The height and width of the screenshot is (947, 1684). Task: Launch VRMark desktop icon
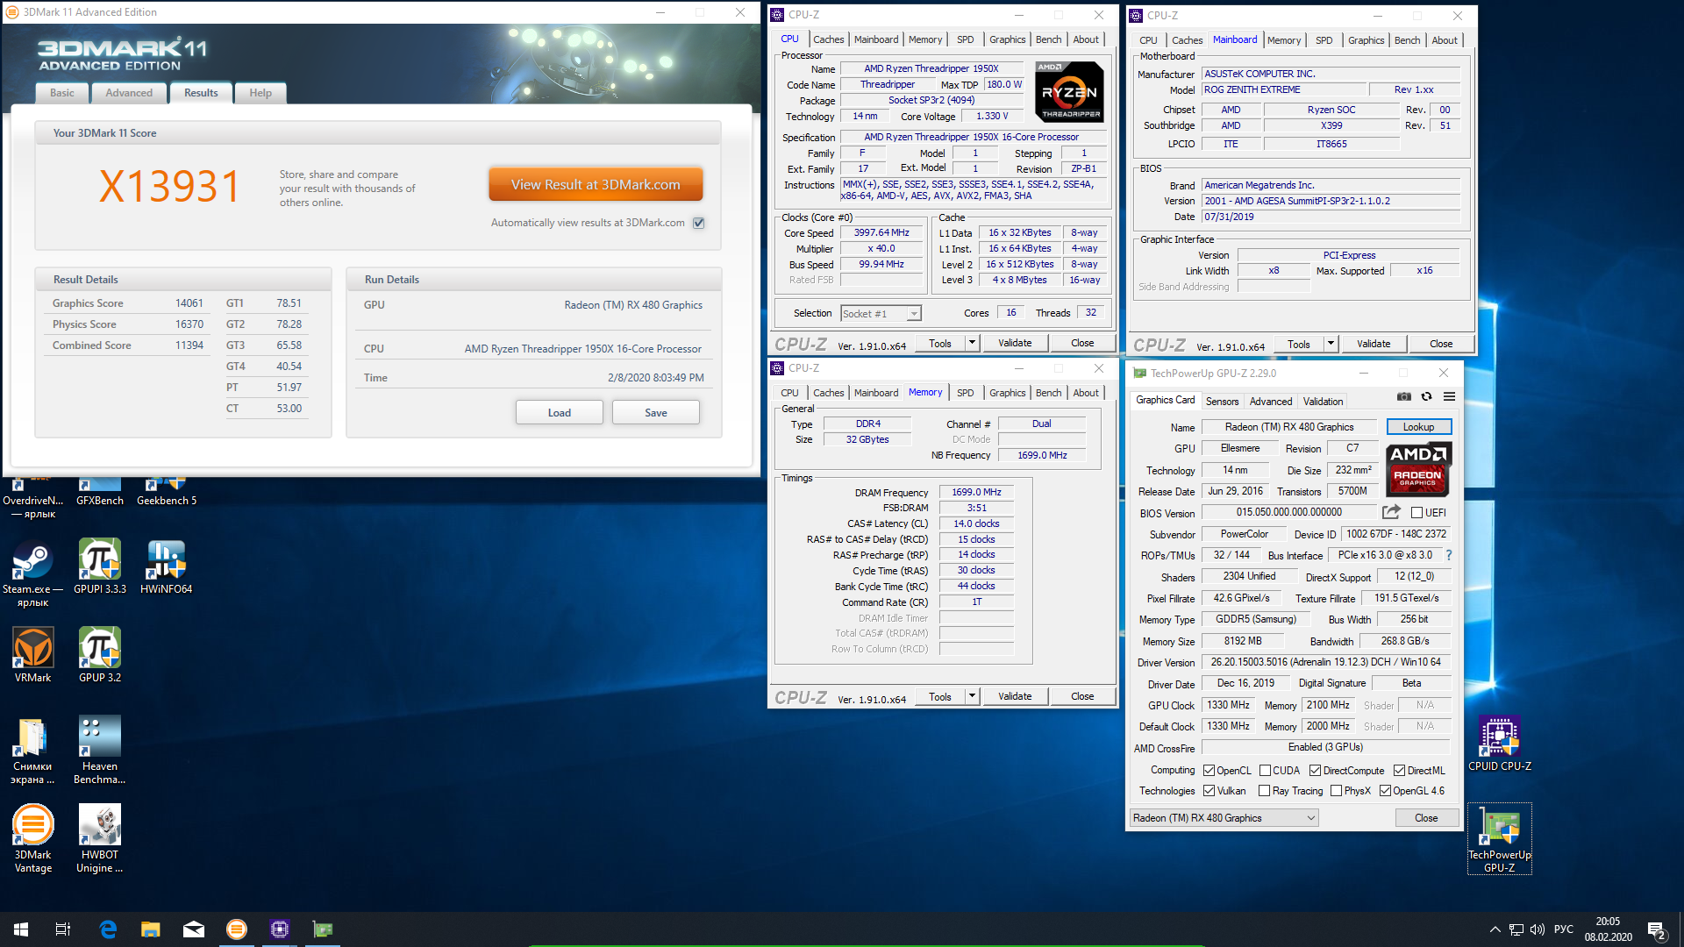point(32,656)
